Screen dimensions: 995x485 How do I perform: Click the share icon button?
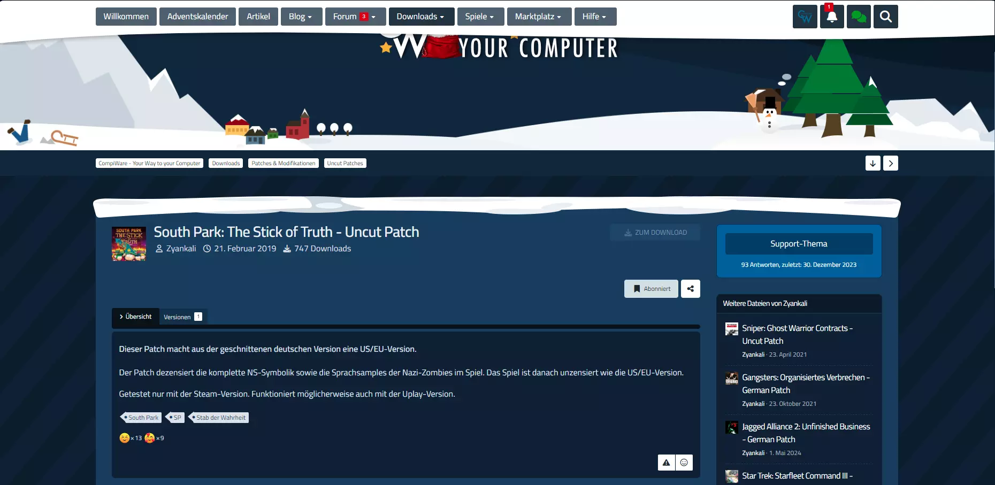691,289
